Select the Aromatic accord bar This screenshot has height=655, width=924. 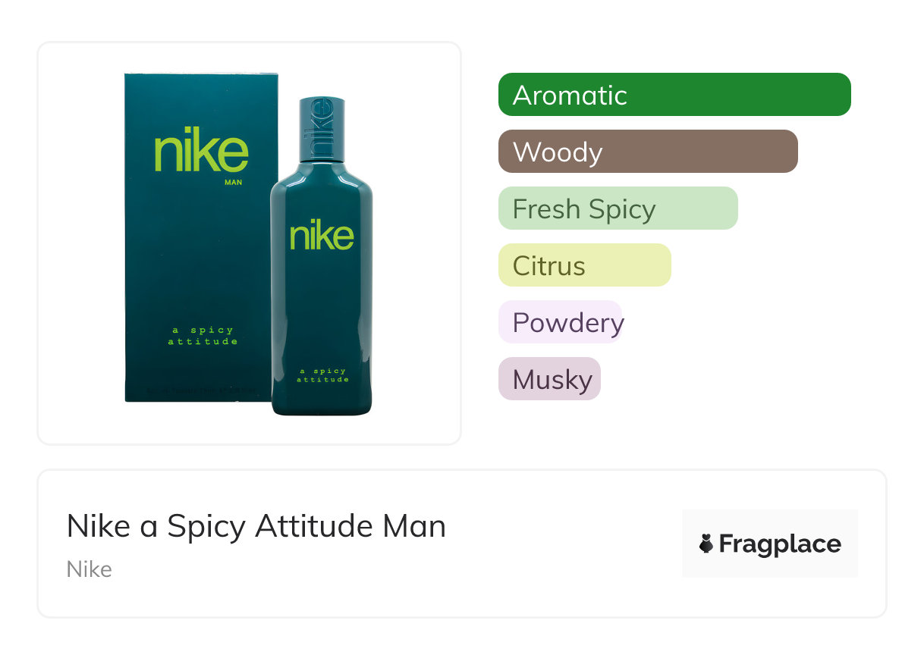(674, 95)
